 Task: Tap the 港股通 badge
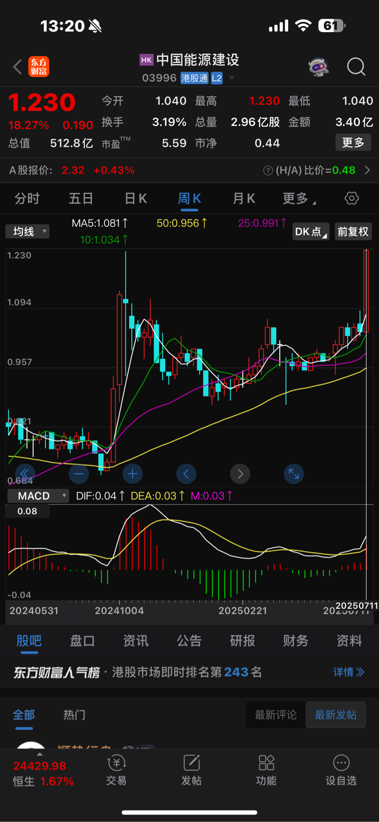194,78
